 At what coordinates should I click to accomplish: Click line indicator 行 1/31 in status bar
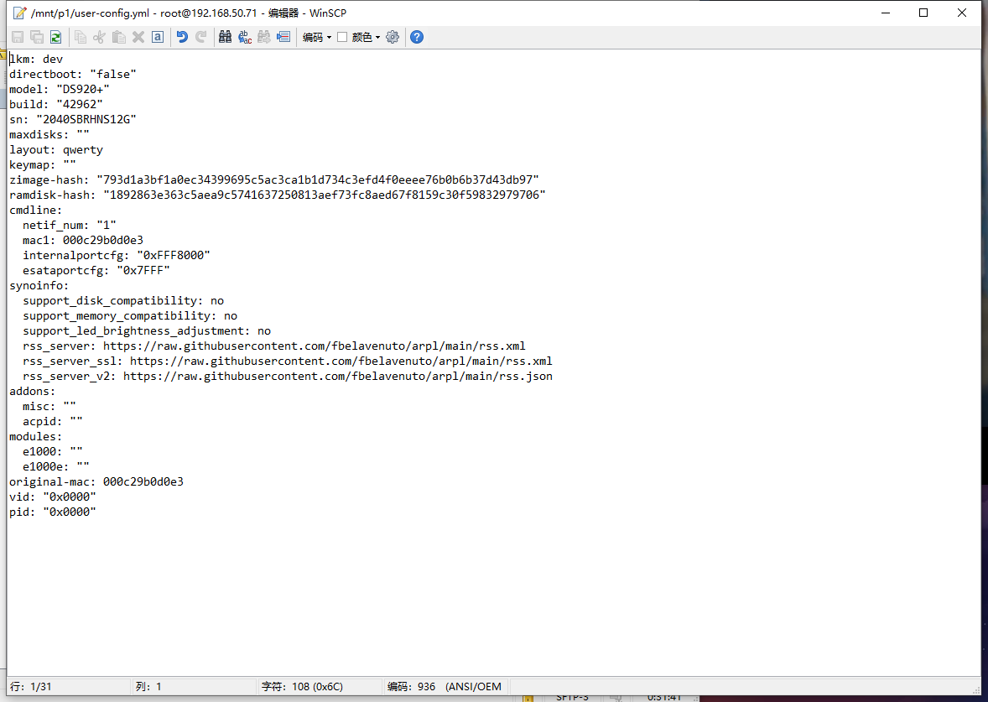pyautogui.click(x=29, y=686)
